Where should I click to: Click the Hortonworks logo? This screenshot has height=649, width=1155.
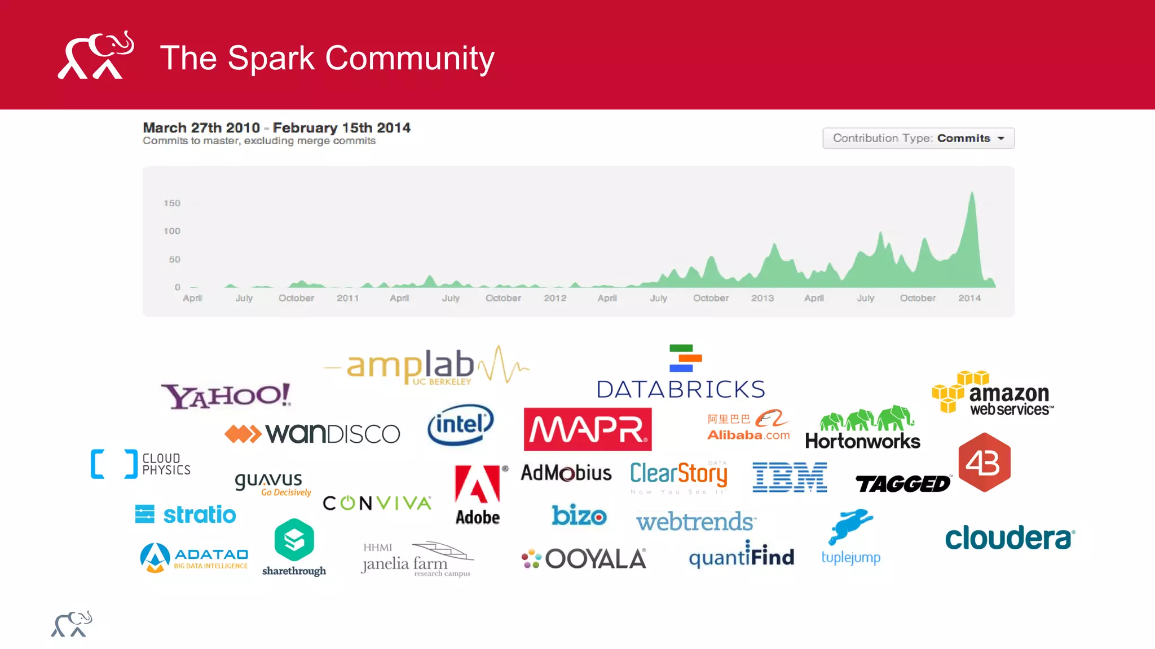coord(863,428)
